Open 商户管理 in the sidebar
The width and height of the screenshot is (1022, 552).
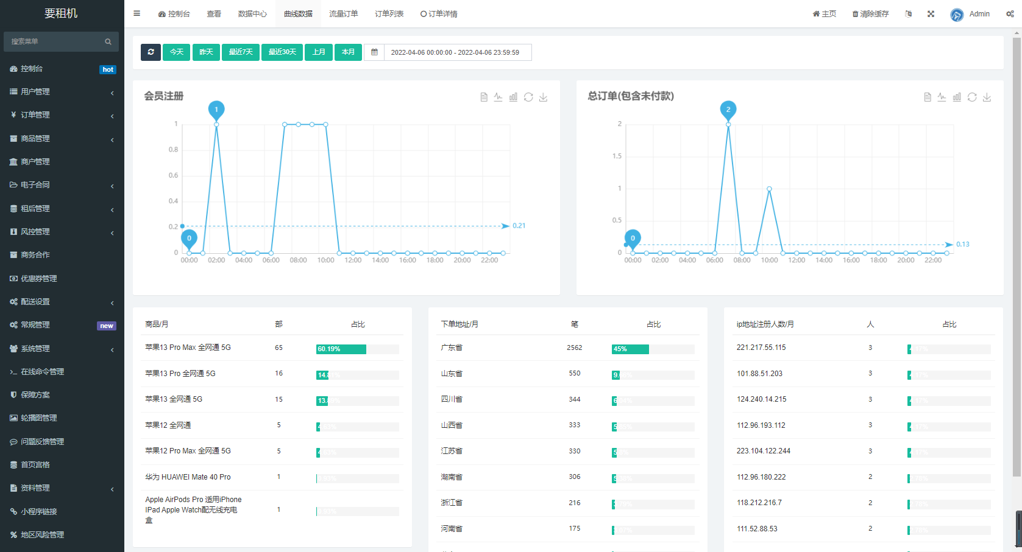point(62,162)
